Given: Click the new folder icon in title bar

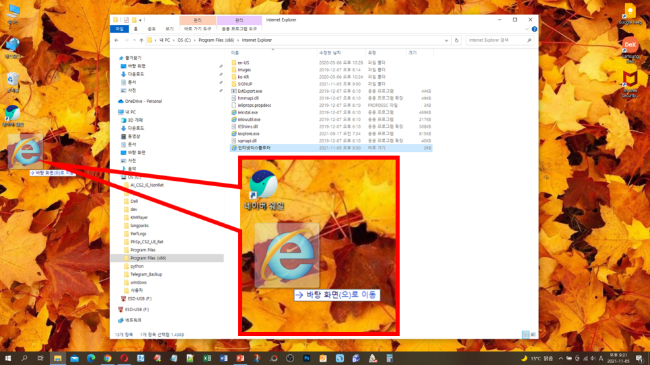Looking at the screenshot, I should pos(134,20).
